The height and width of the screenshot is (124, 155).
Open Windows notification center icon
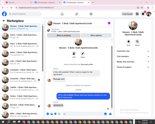pyautogui.click(x=151, y=122)
